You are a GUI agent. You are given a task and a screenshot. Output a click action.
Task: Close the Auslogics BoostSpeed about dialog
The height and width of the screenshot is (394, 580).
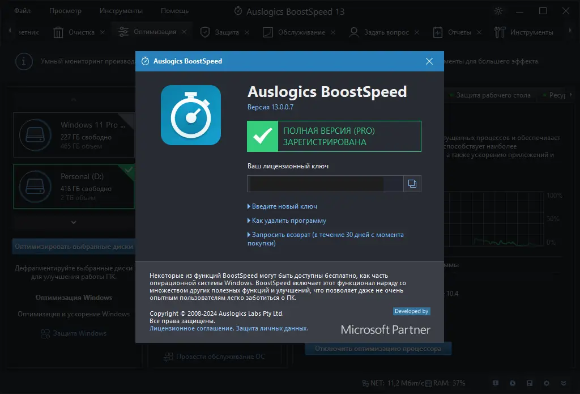pos(429,61)
